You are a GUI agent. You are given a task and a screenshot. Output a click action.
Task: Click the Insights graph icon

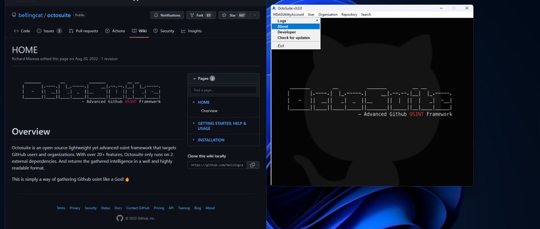[x=183, y=31]
